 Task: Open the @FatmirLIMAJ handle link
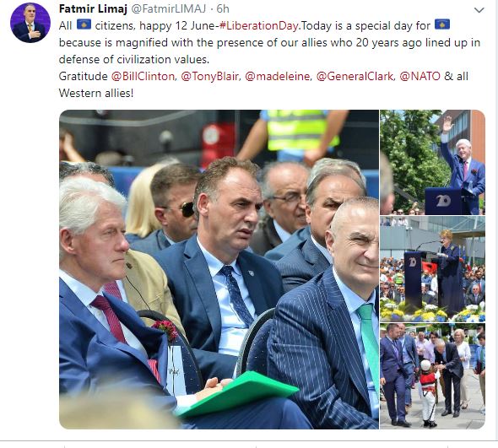tap(169, 8)
